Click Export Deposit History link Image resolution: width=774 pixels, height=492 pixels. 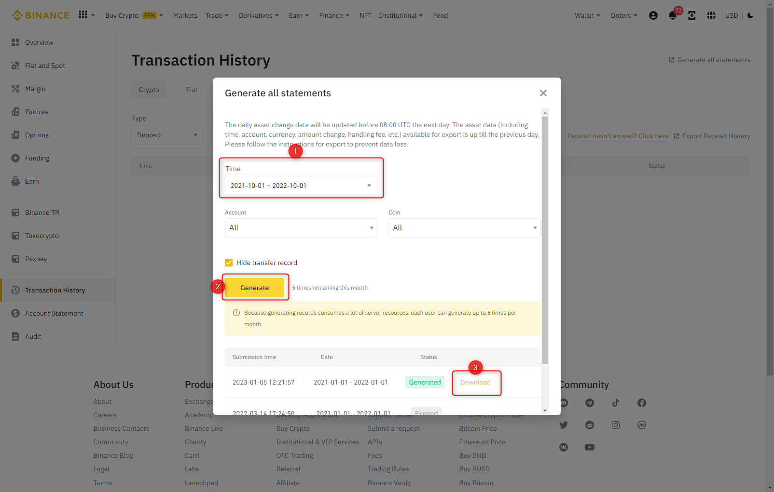pos(712,136)
